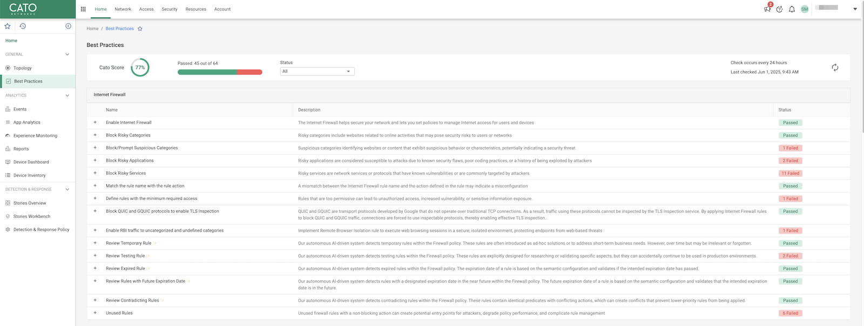Click the Stories Overview icon
Screen dimensions: 864x326
[8, 203]
